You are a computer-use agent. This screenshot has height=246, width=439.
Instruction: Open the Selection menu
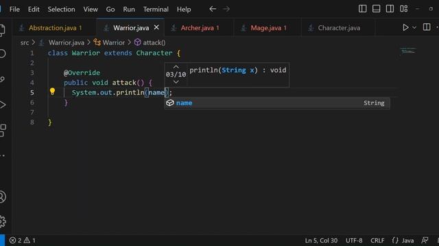click(x=61, y=9)
